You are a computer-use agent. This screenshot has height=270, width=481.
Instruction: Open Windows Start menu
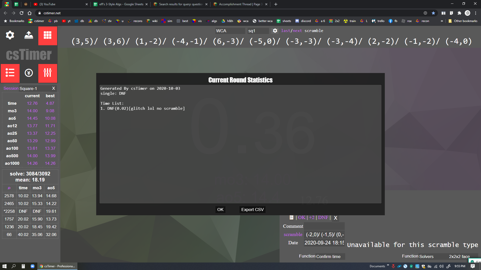coord(5,266)
